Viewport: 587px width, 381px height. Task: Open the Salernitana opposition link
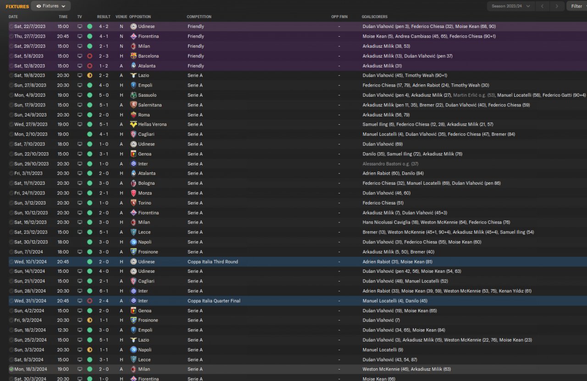click(x=150, y=105)
